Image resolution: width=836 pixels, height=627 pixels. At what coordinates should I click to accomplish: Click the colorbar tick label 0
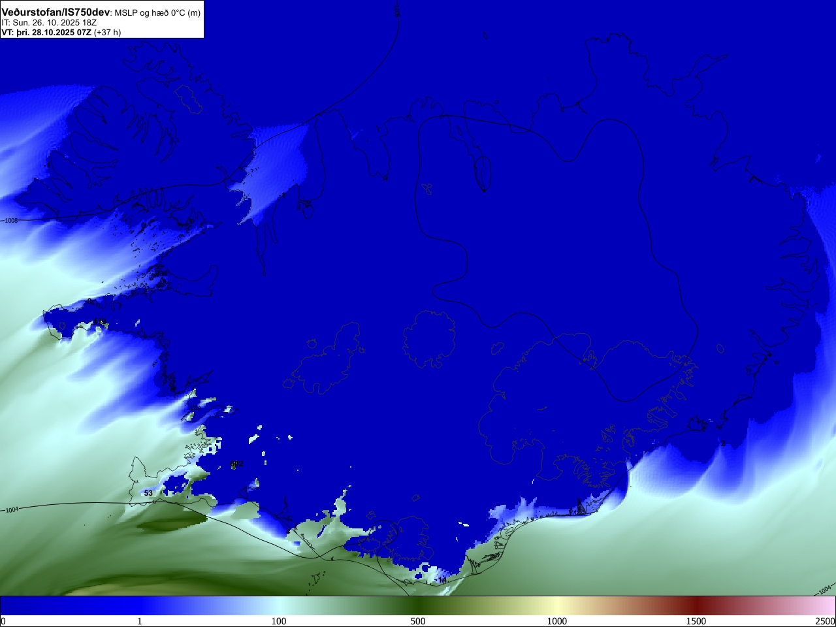3,621
